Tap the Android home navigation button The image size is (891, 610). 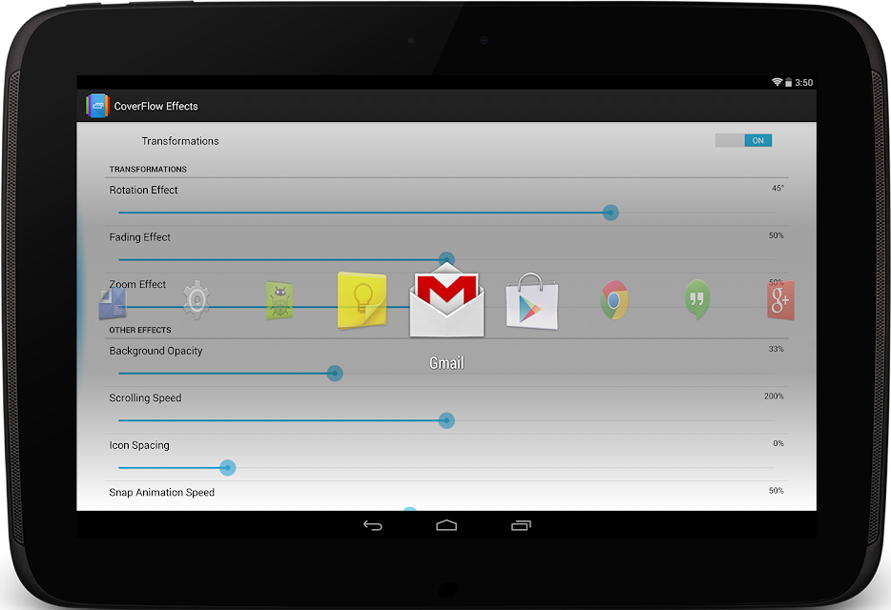(446, 525)
